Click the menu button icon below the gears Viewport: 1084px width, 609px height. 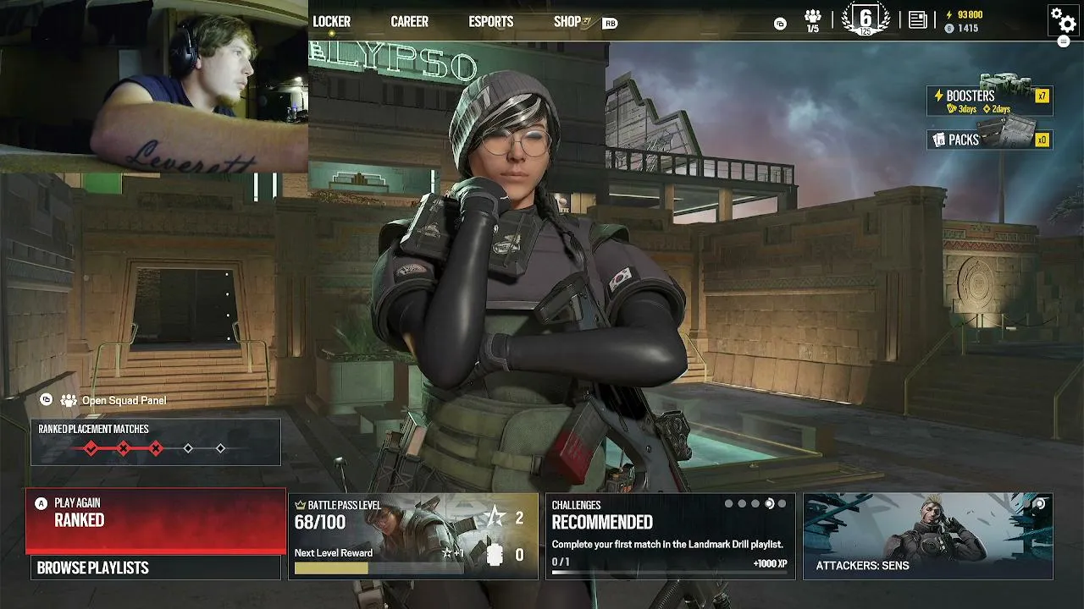pyautogui.click(x=1064, y=41)
